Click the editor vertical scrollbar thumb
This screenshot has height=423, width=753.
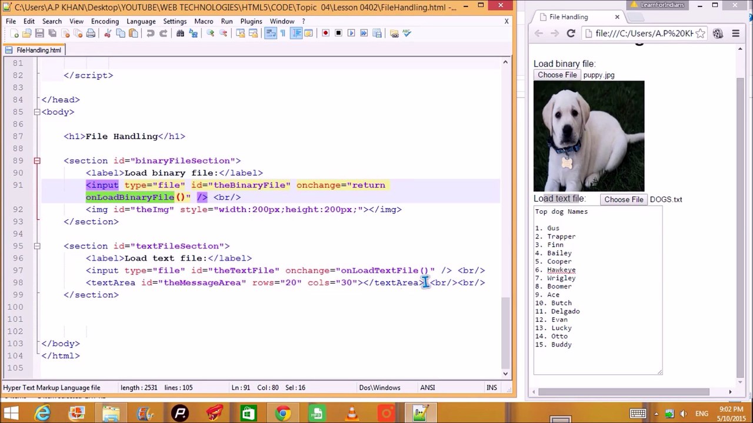pos(505,331)
